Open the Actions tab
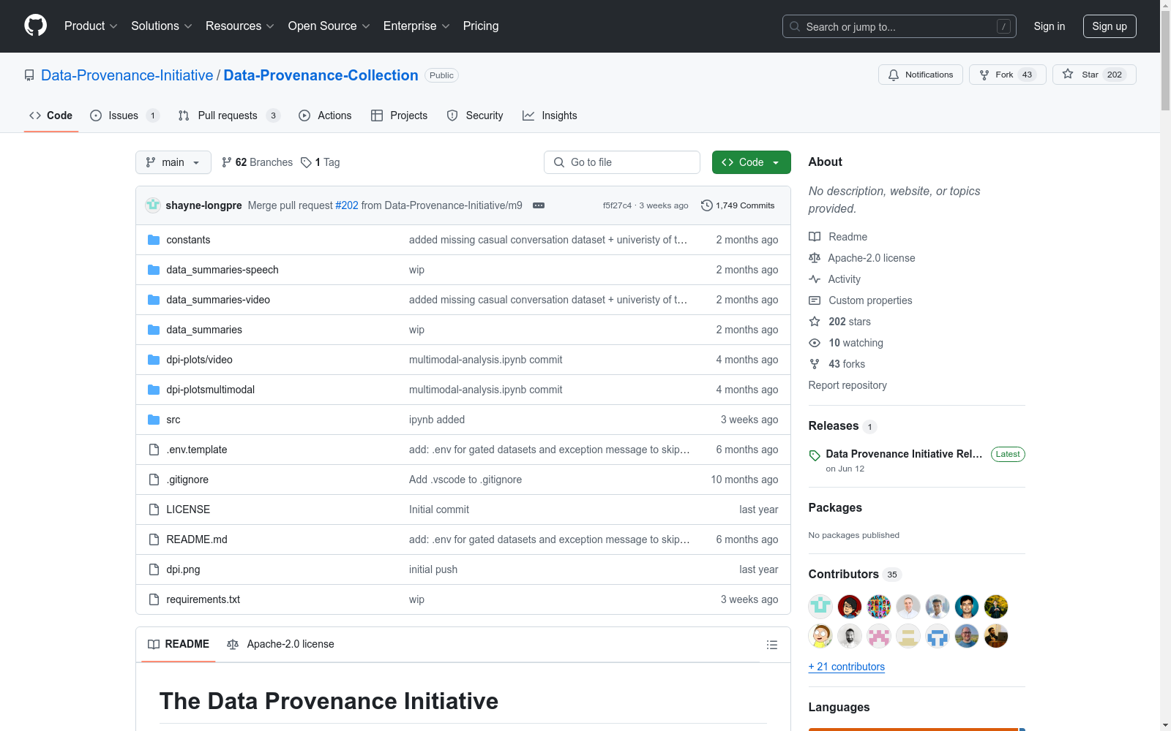Image resolution: width=1171 pixels, height=731 pixels. [x=325, y=115]
